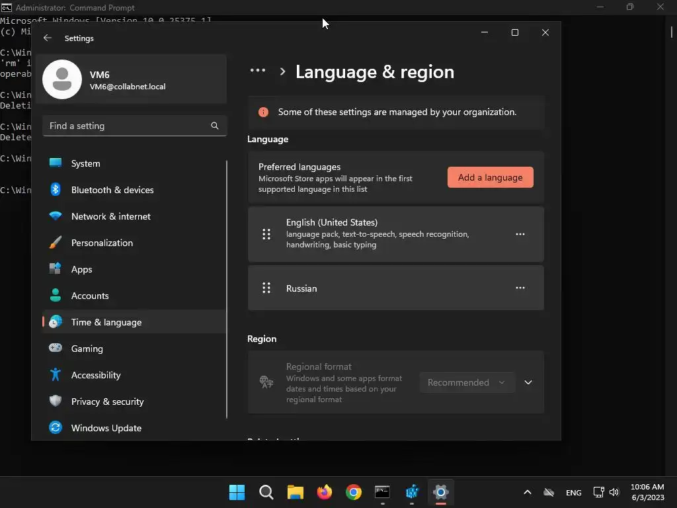The image size is (677, 508).
Task: Click the organization warning info icon
Action: point(263,112)
